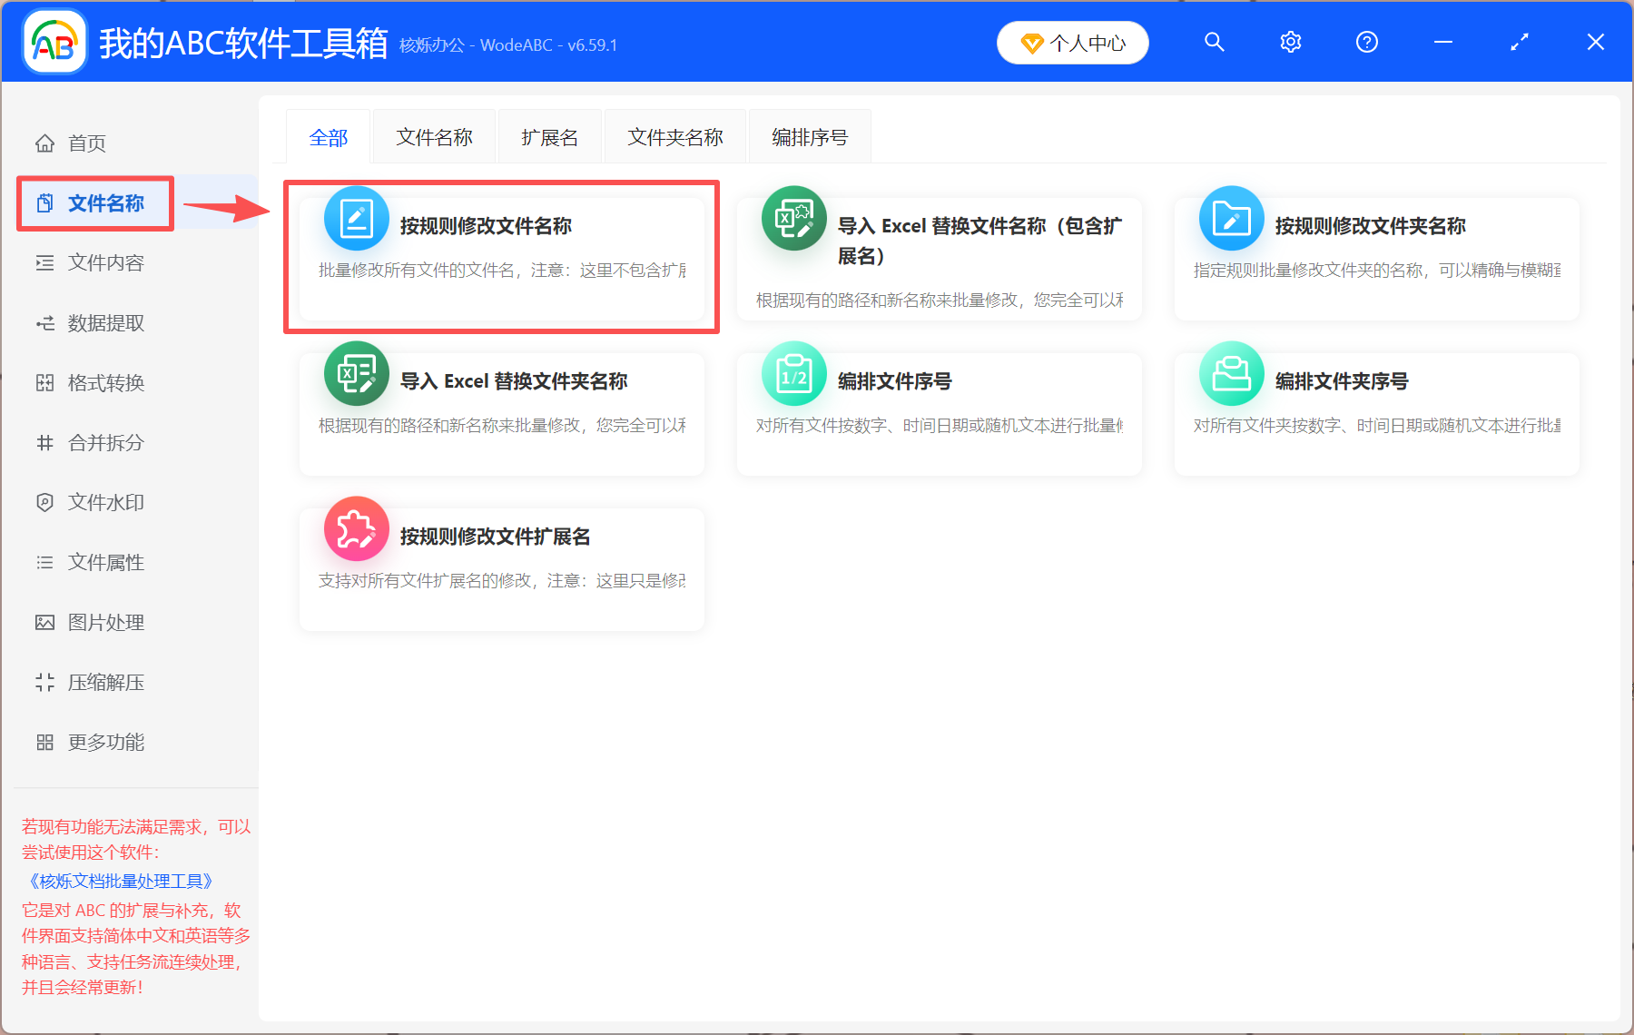The height and width of the screenshot is (1035, 1634).
Task: Open the search function
Action: pos(1214,42)
